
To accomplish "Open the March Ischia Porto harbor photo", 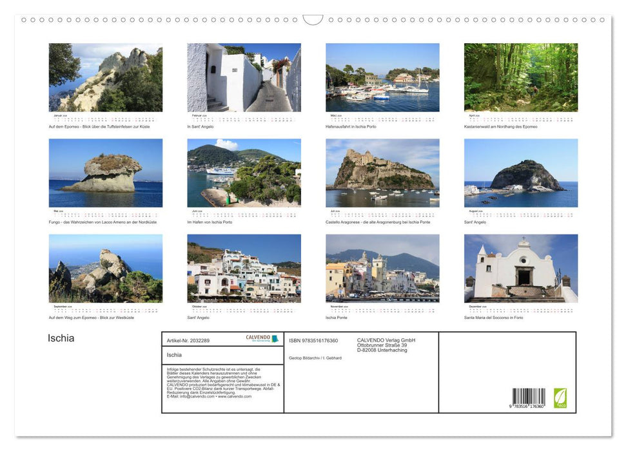I will (382, 77).
